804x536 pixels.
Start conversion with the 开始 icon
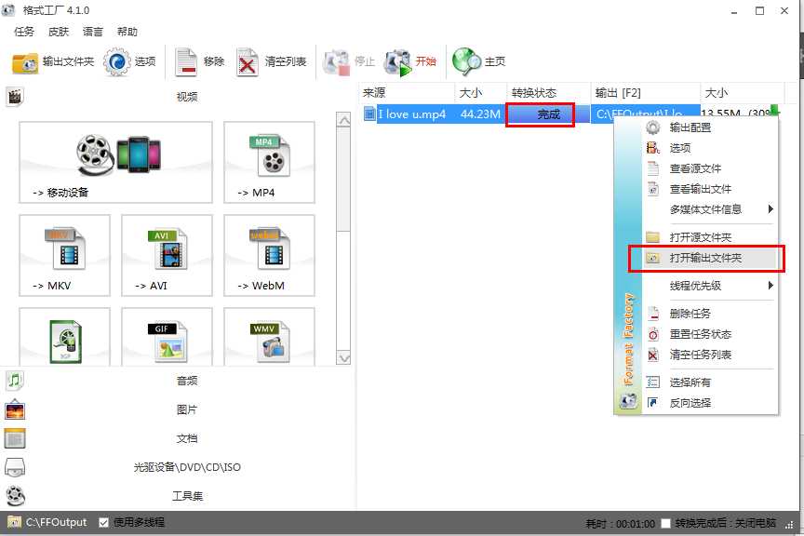[x=398, y=62]
